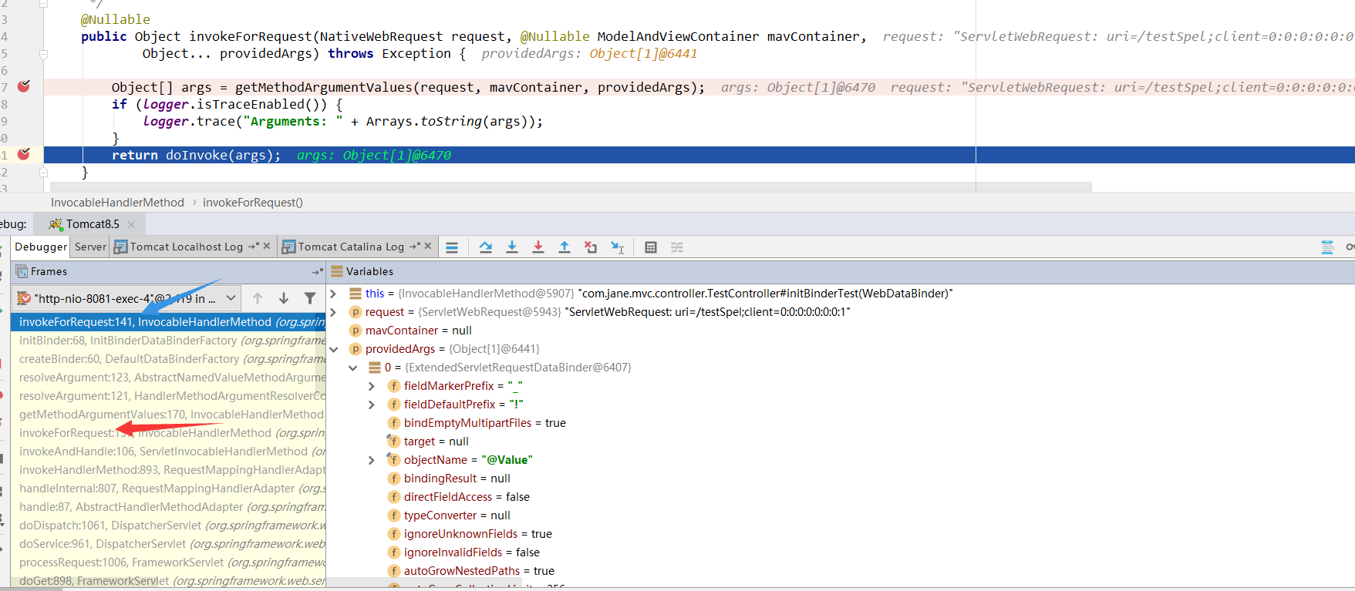
Task: Select frame resolveArgument:123, AbstractNamedValueMethodArgument
Action: tap(168, 378)
